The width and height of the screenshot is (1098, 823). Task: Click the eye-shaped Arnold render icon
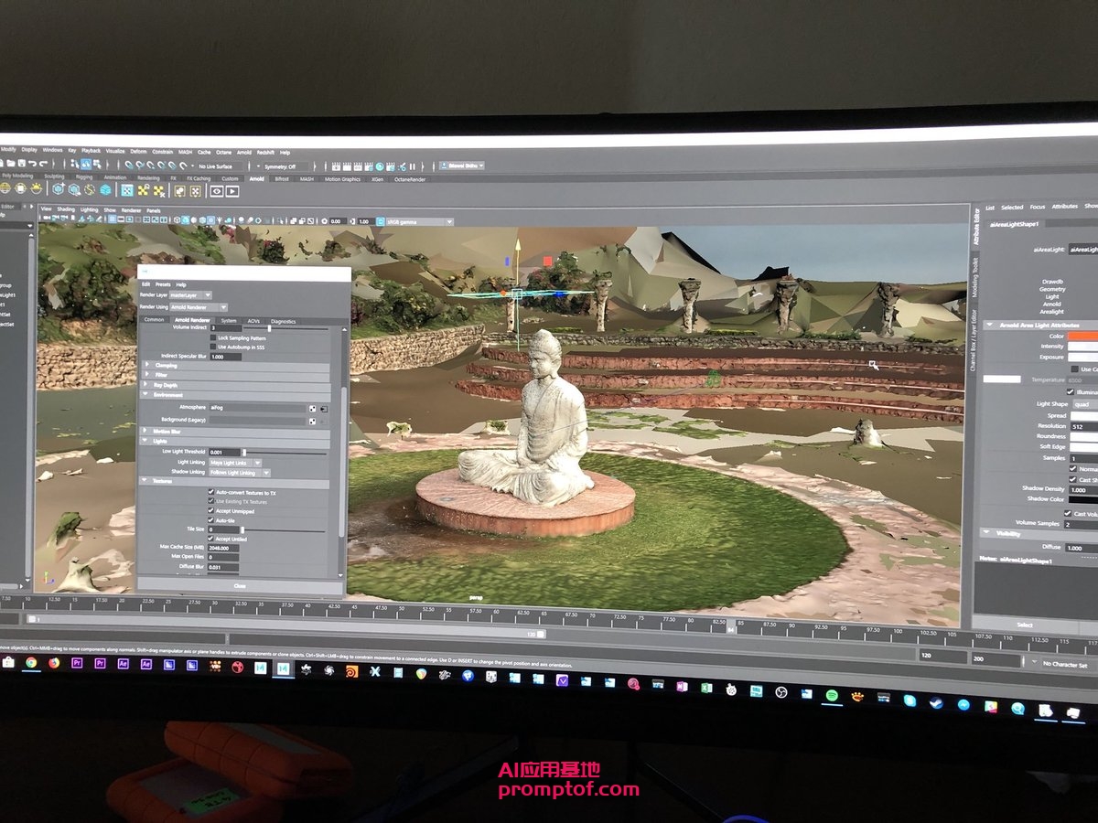pos(217,192)
